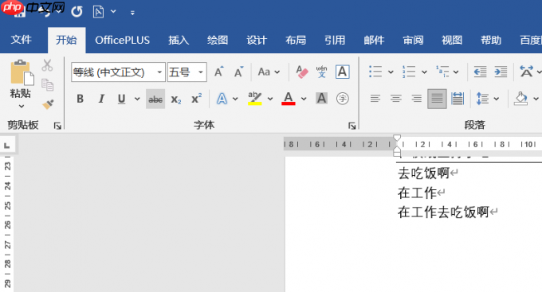Click the Paste clipboard icon

tap(22, 72)
